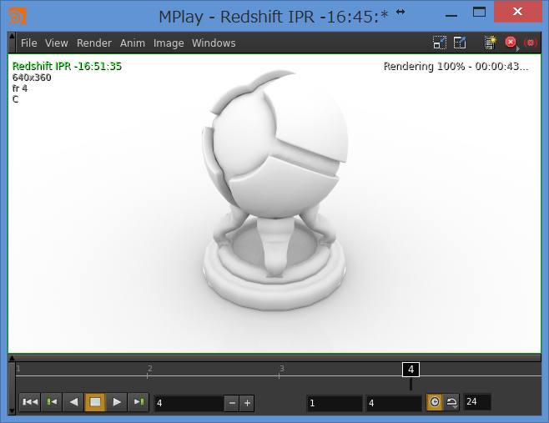Play sequence forward
The image size is (549, 423).
117,402
